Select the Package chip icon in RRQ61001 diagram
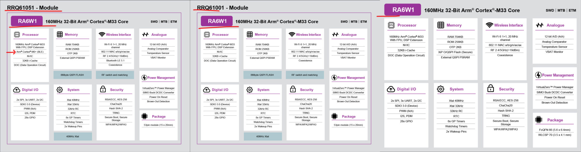 click(x=334, y=116)
